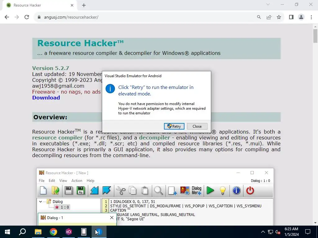This screenshot has width=318, height=238.
Task: Bookmark this page with the star icon
Action: (279, 17)
